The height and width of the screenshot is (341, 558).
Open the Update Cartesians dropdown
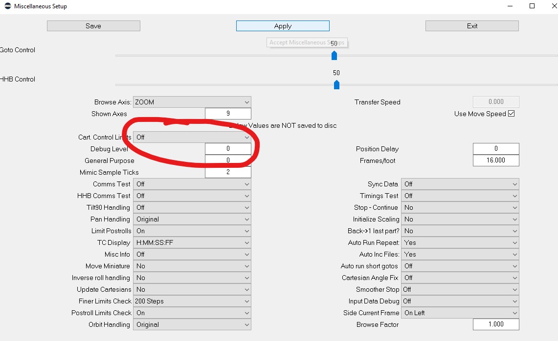coord(192,290)
